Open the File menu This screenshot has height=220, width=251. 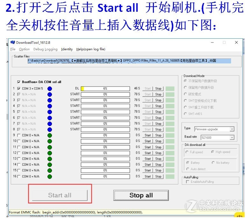[x=13, y=49]
